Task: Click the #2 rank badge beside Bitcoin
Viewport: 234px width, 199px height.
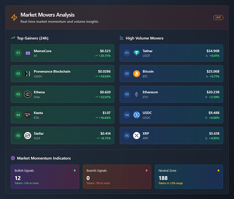Action: (x=127, y=74)
